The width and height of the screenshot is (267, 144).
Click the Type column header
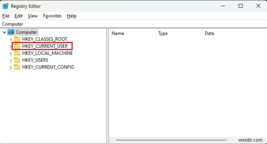pyautogui.click(x=179, y=33)
